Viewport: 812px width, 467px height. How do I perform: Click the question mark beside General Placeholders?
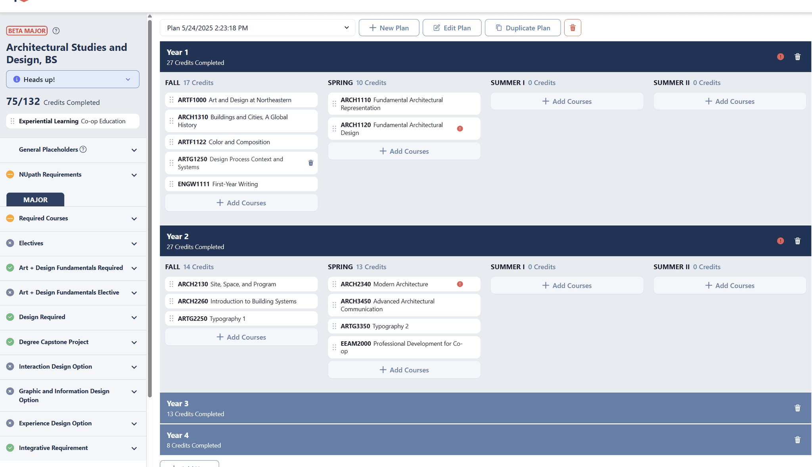point(83,149)
